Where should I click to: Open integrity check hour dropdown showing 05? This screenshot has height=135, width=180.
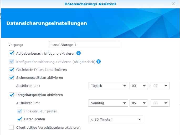pos(138,103)
